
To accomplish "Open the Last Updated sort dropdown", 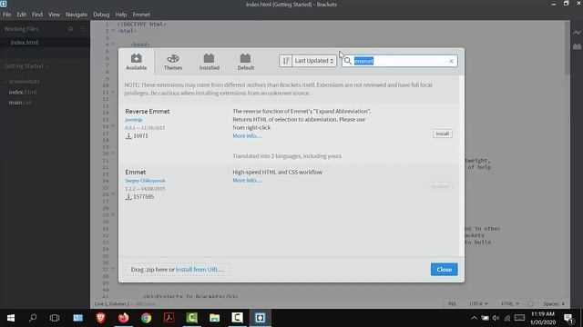I will [314, 61].
